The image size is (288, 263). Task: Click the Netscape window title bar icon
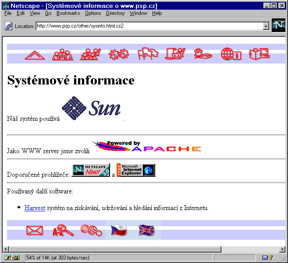click(6, 6)
